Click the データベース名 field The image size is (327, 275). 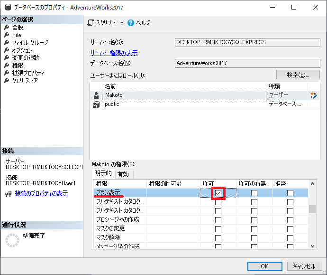coord(247,63)
